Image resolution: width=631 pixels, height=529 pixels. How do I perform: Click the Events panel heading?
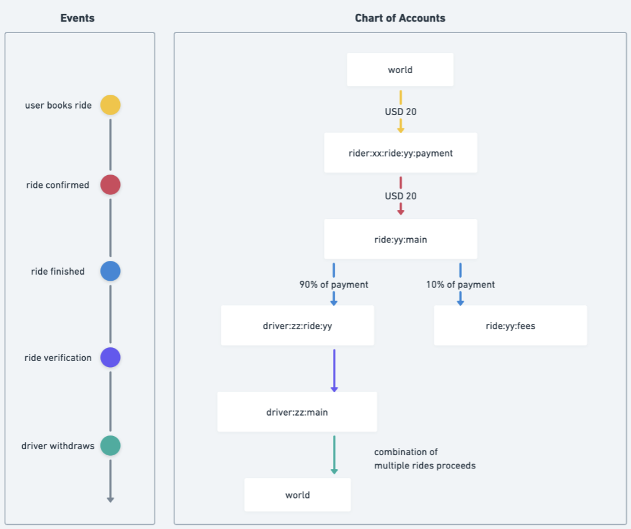coord(77,18)
